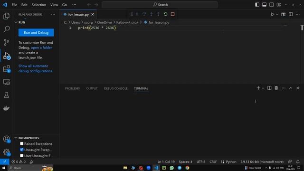Close the terminal panel
Image resolution: width=304 pixels, height=171 pixels.
point(298,88)
